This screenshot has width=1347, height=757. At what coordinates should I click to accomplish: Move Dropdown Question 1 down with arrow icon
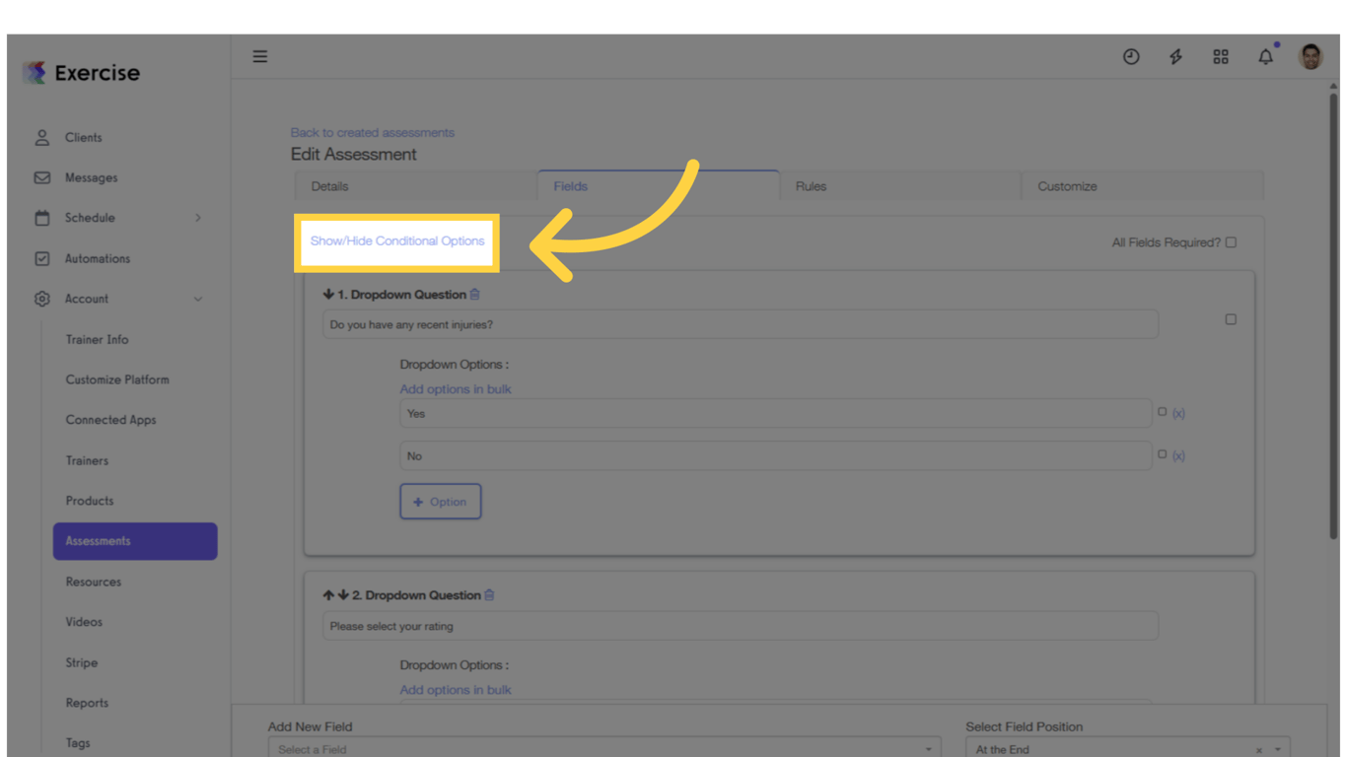tap(328, 294)
